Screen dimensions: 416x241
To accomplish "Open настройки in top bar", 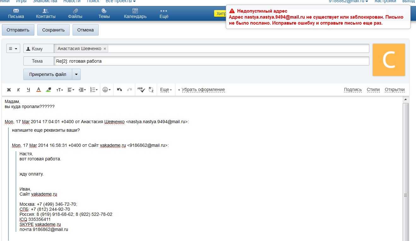I will click(x=385, y=1).
